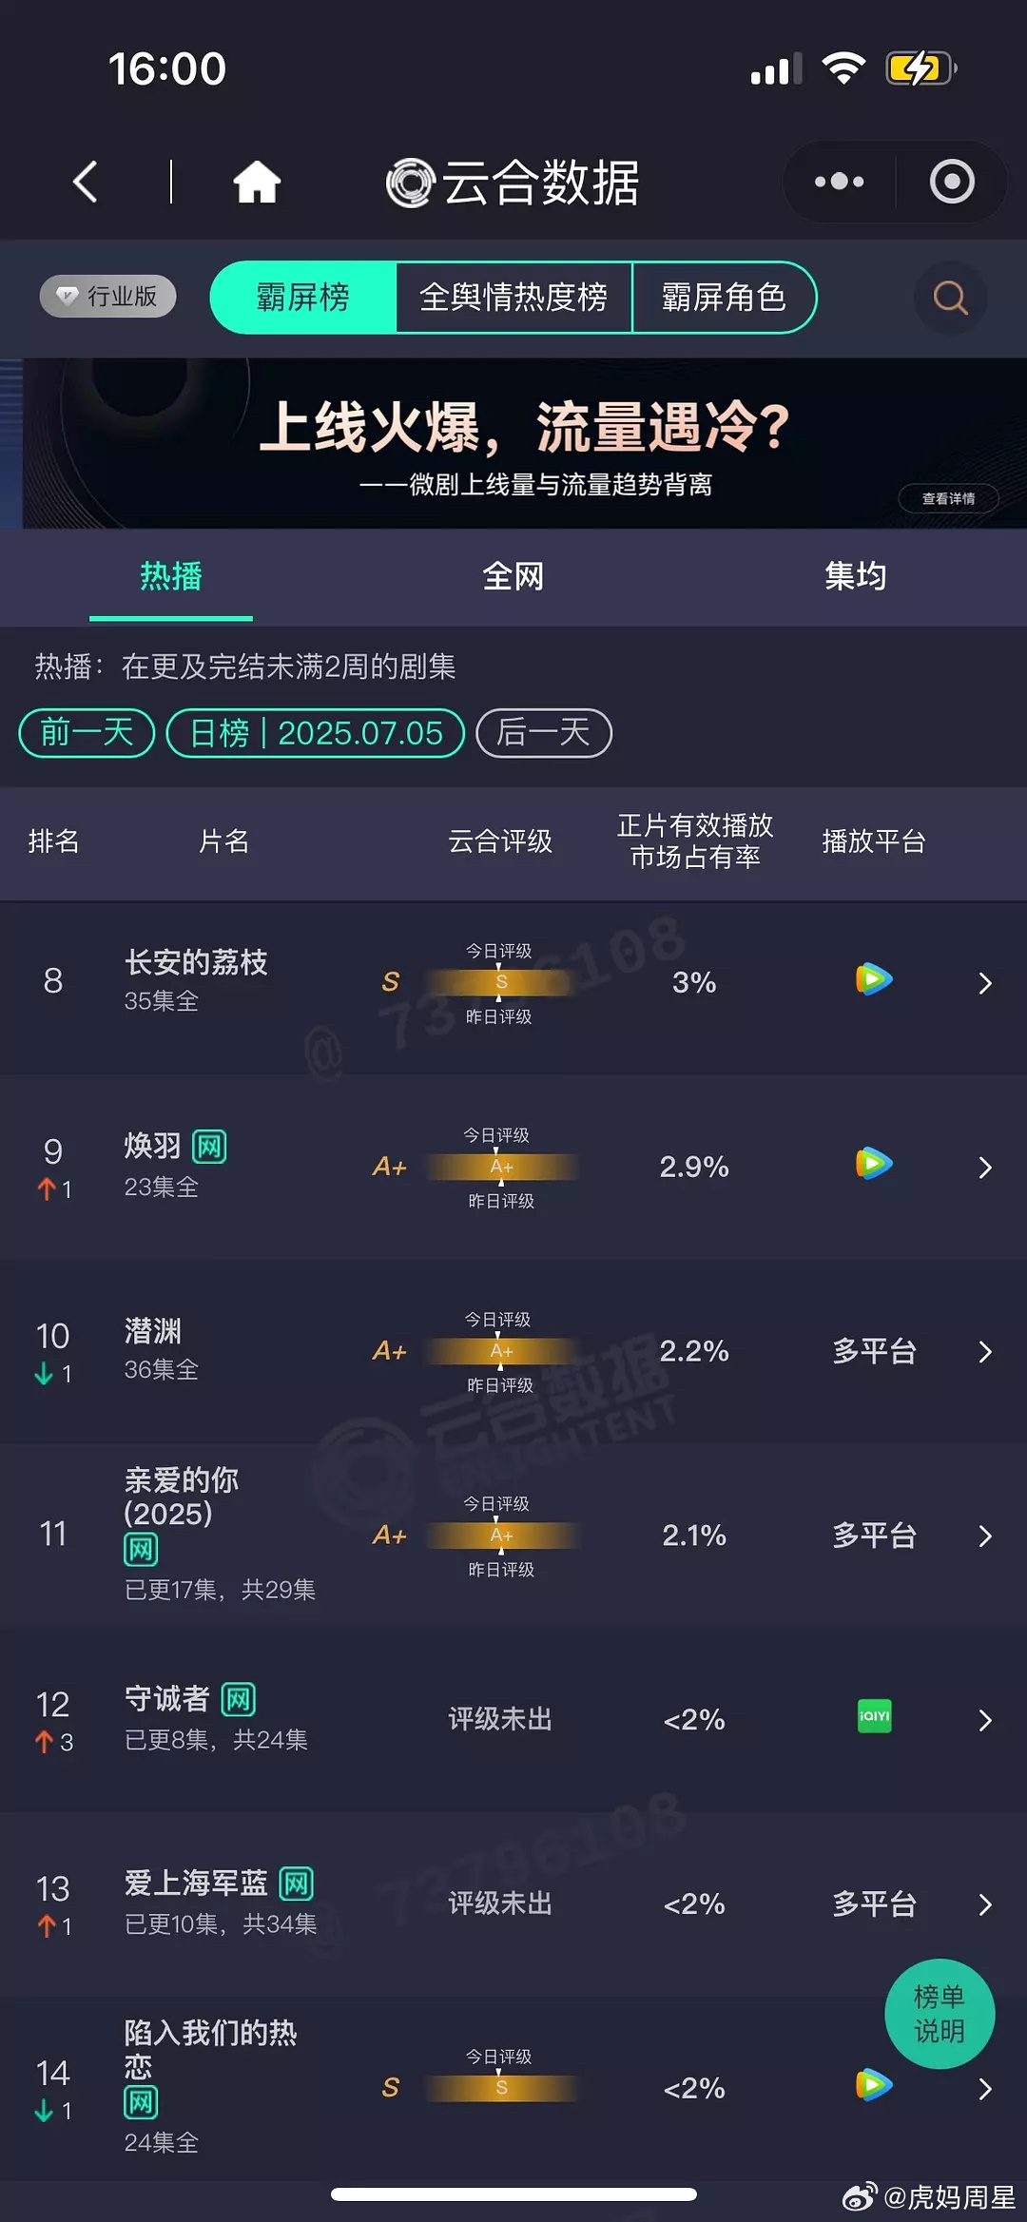Open the 榜单说明 floating button
Image resolution: width=1027 pixels, height=2222 pixels.
[x=940, y=2014]
